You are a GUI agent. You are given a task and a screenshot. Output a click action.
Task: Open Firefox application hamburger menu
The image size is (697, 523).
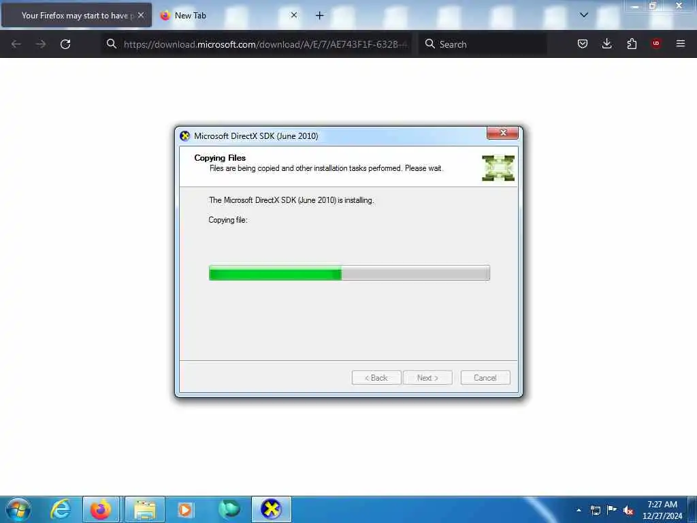pyautogui.click(x=680, y=44)
